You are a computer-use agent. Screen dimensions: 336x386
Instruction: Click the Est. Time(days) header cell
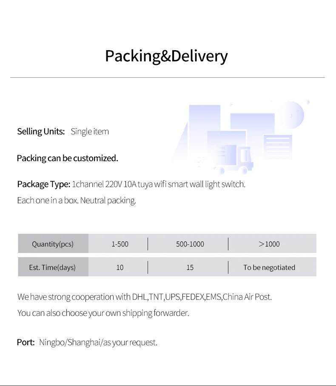click(52, 267)
